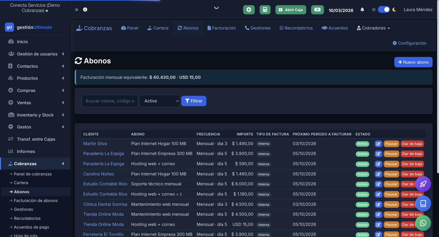Open the Cobradores dropdown menu
This screenshot has height=237, width=439.
(x=373, y=28)
